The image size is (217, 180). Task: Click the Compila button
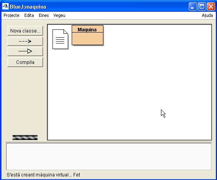point(25,62)
